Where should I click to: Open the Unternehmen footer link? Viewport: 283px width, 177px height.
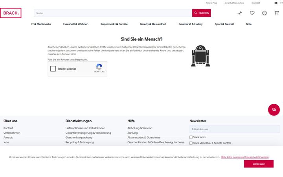(12, 133)
